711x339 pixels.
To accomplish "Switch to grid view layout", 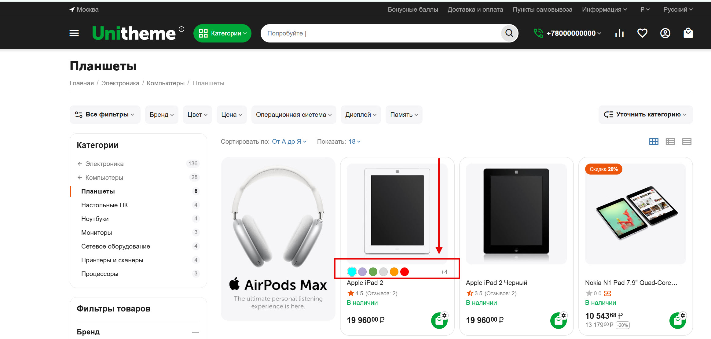I will (654, 142).
